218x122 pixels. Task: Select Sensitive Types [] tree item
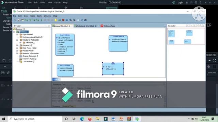(29, 59)
